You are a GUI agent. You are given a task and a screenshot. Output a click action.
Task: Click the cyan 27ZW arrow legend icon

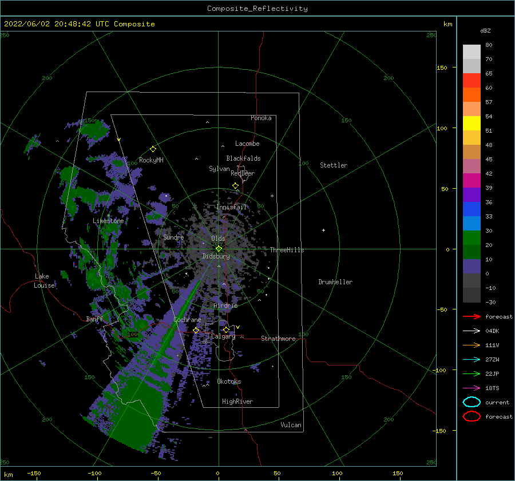point(472,360)
